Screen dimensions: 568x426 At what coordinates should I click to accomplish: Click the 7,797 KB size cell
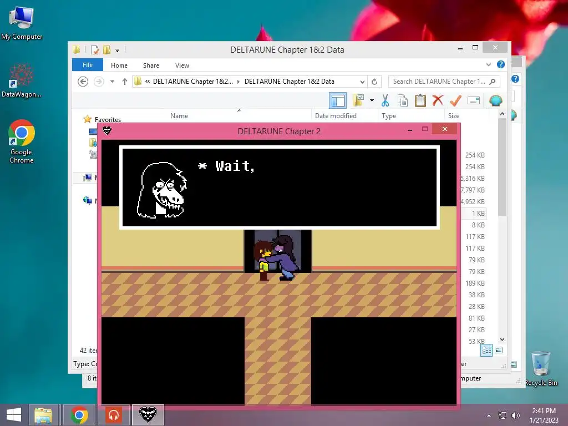[473, 190]
